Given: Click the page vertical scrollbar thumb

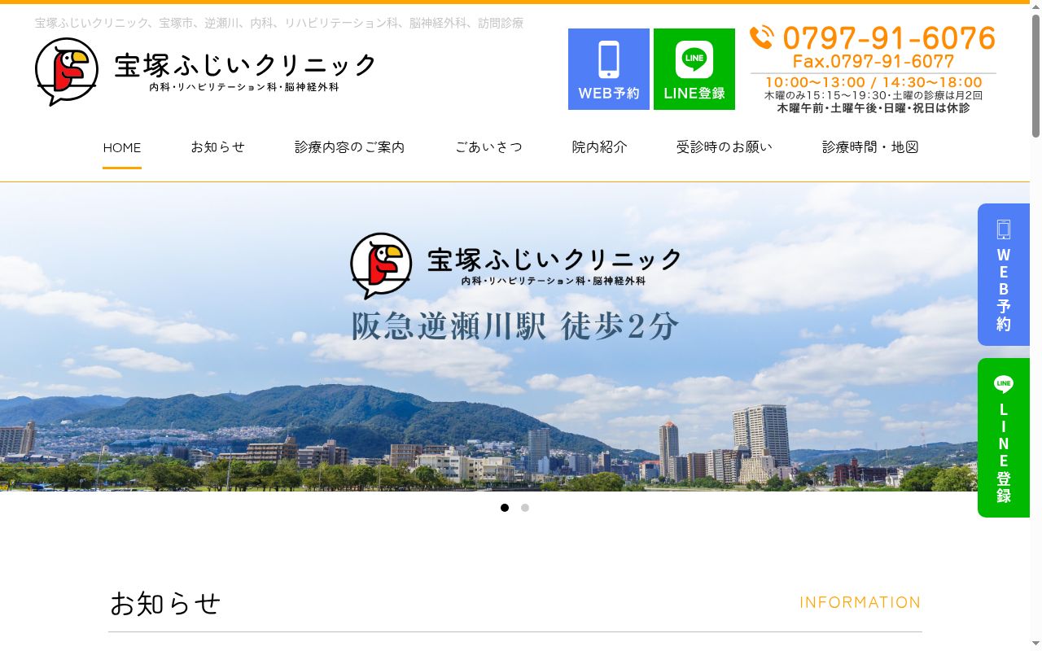Looking at the screenshot, I should click(x=1035, y=76).
